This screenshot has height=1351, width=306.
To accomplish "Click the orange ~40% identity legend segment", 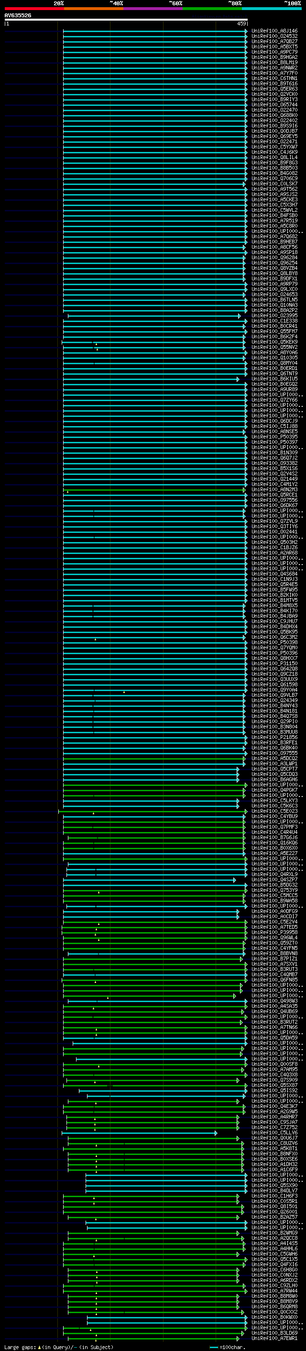I will pyautogui.click(x=94, y=9).
